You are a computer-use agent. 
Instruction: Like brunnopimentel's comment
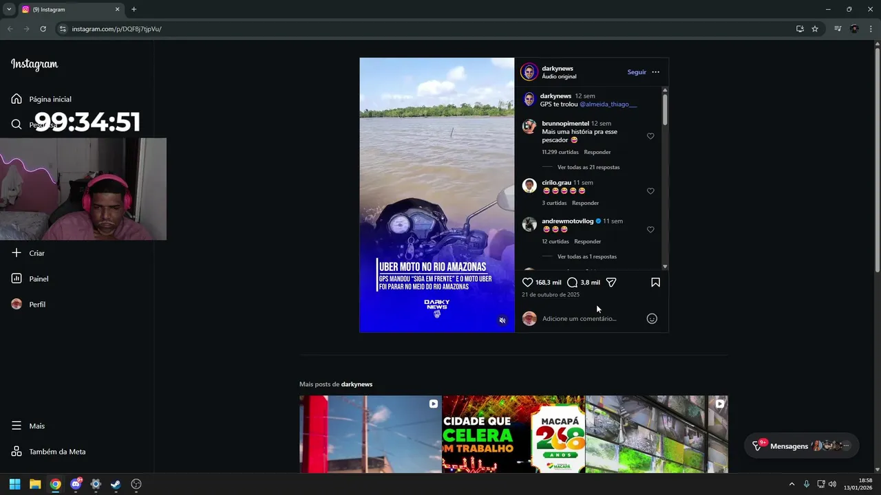point(650,136)
